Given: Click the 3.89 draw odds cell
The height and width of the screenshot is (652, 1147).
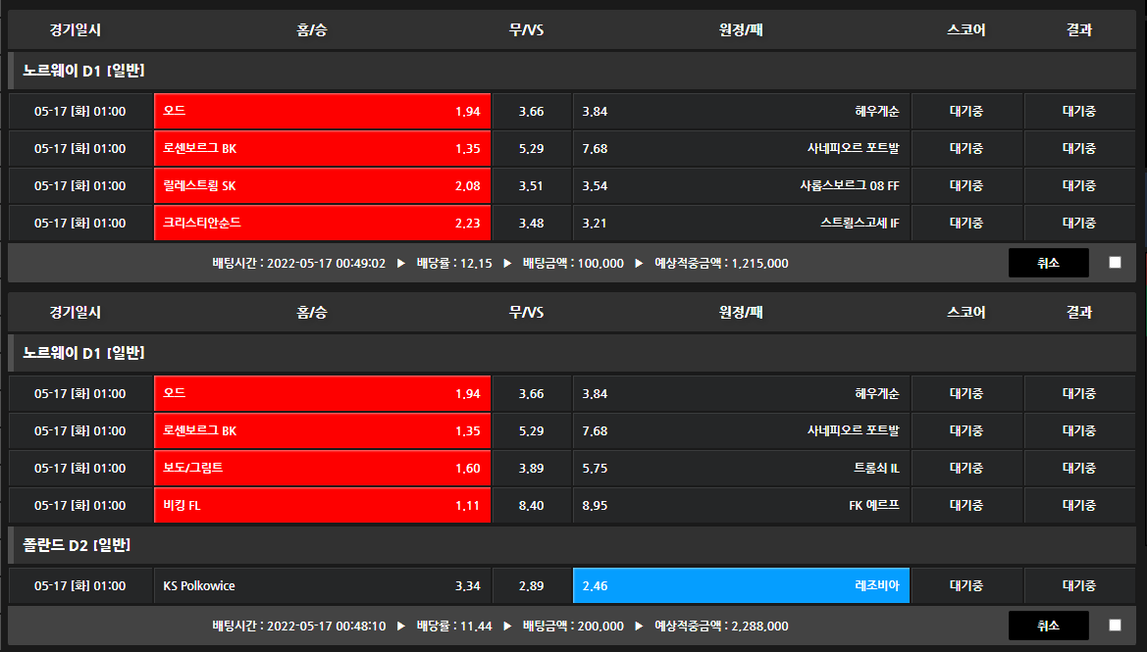Looking at the screenshot, I should [x=531, y=468].
